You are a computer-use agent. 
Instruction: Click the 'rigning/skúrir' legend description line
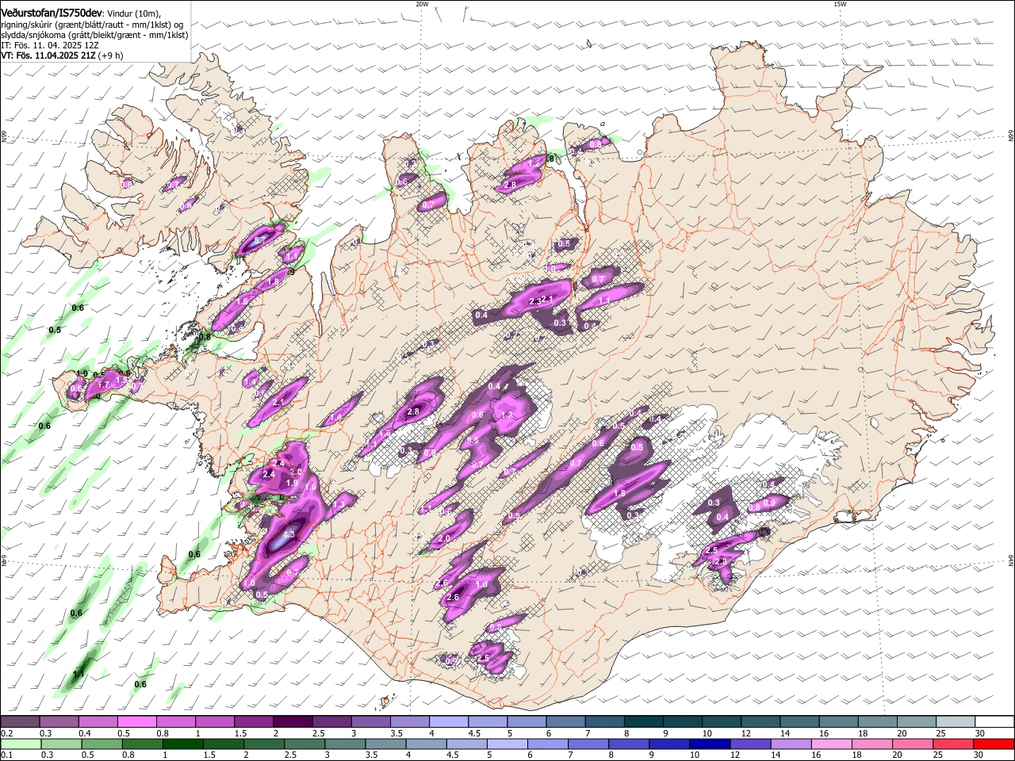pyautogui.click(x=92, y=25)
